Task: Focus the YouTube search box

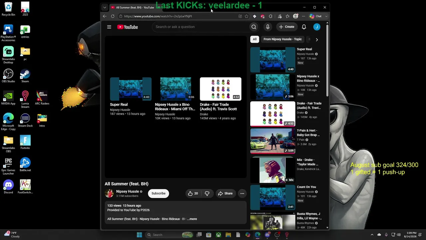Action: (201, 27)
